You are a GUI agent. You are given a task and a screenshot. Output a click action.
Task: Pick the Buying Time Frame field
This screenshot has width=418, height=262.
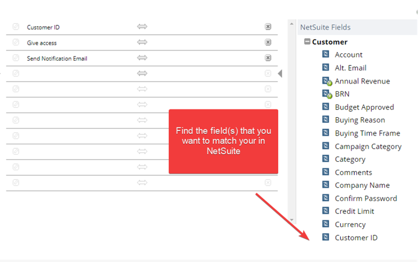tap(367, 133)
